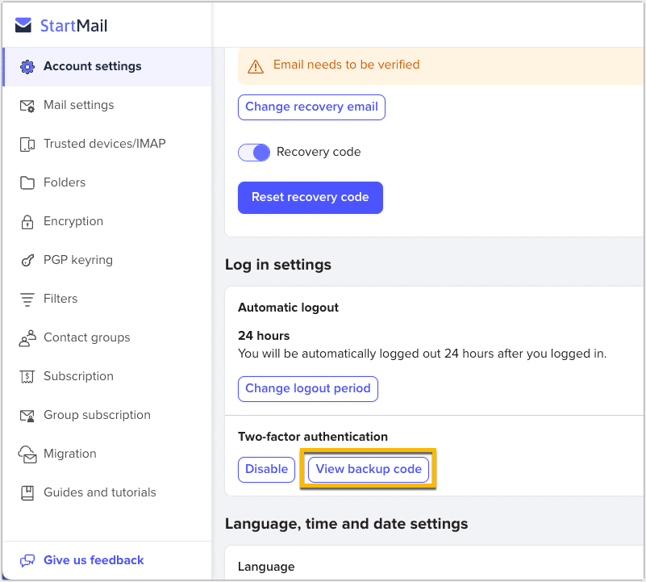Click the Filters funnel icon
The width and height of the screenshot is (646, 582).
27,299
